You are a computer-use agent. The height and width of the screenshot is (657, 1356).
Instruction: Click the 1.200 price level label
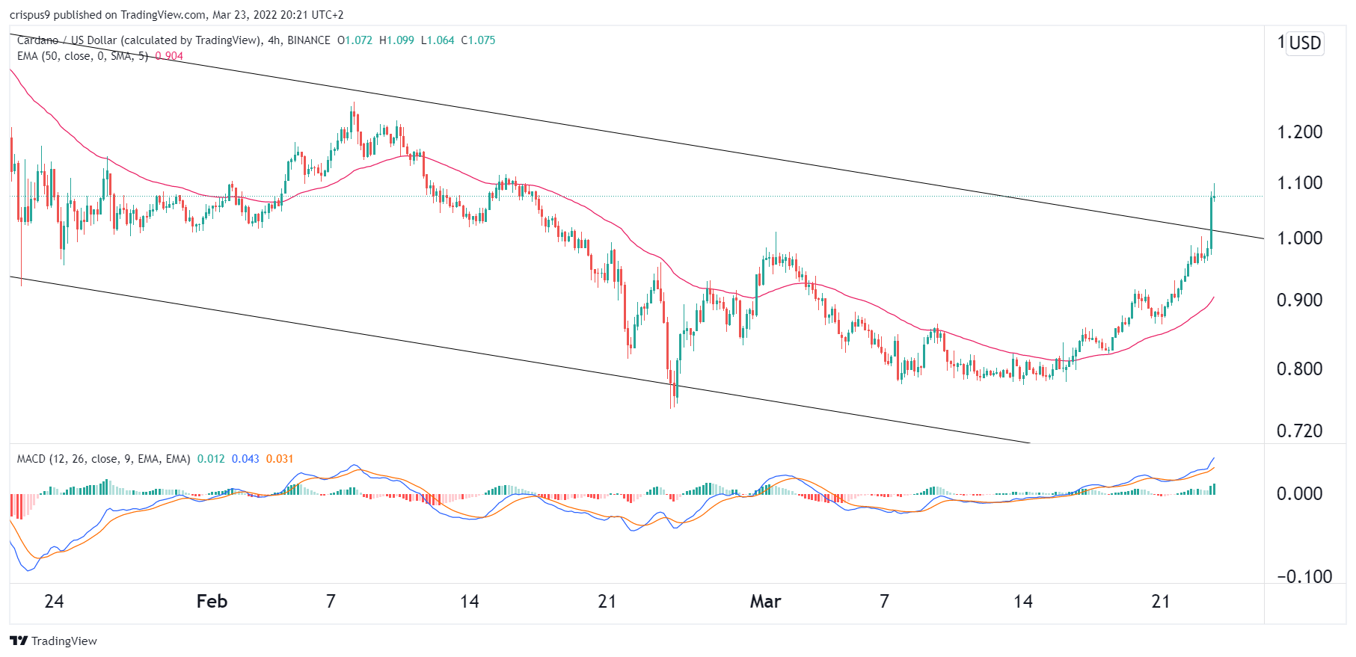point(1299,132)
